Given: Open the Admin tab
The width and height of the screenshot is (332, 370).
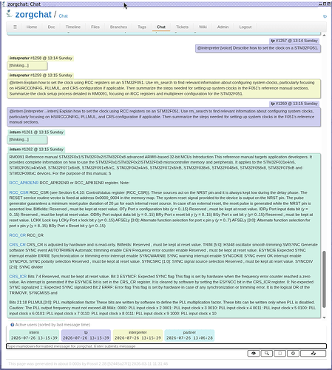Looking at the screenshot, I should pyautogui.click(x=223, y=27).
